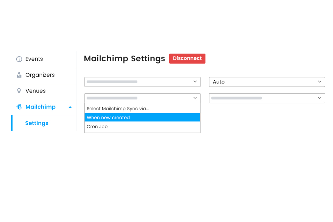333x222 pixels.
Task: Click the Venues location pin icon
Action: (19, 91)
